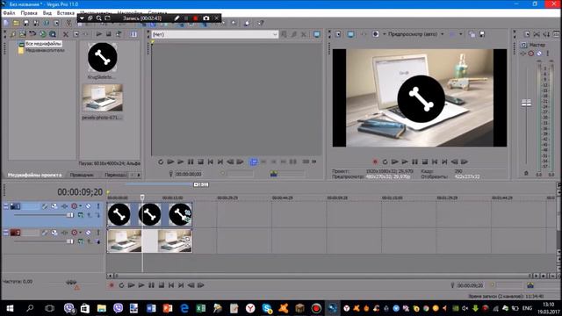This screenshot has height=316, width=562.
Task: Switch to the Проводник tab
Action: (82, 175)
